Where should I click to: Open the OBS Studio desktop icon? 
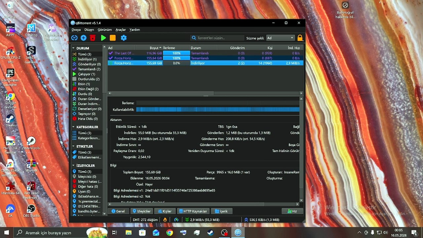click(31, 211)
